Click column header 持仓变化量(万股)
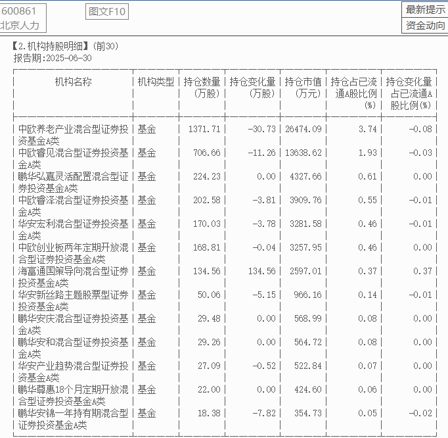 click(252, 87)
